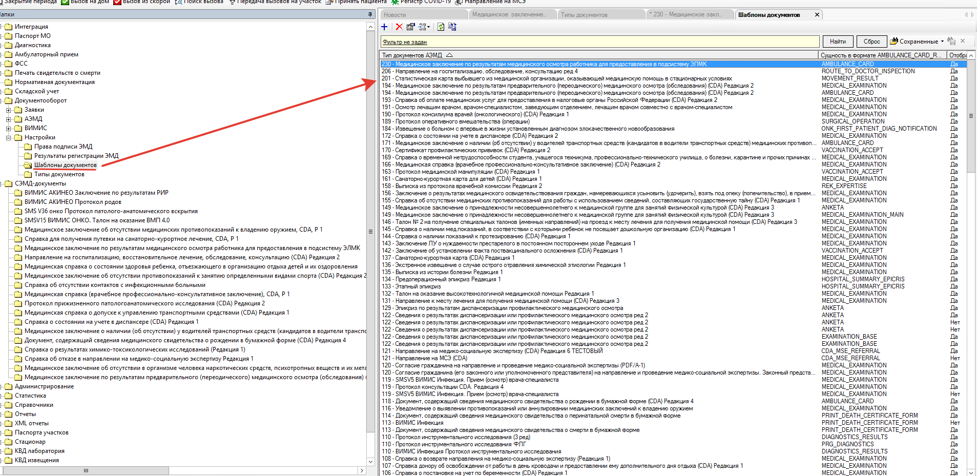
Task: Collapse the Настройки tree node
Action: click(x=9, y=137)
